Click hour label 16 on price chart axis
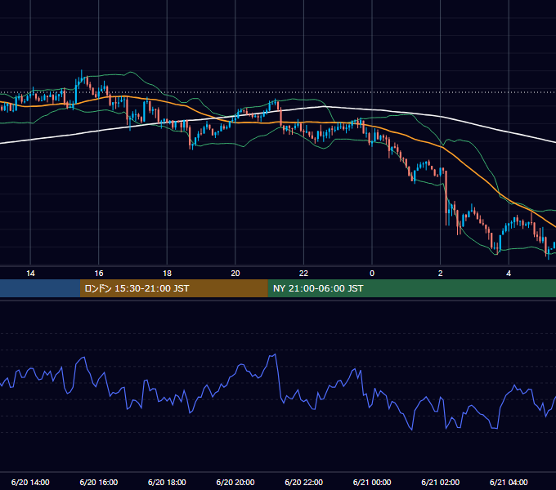556x490 pixels. tap(99, 274)
